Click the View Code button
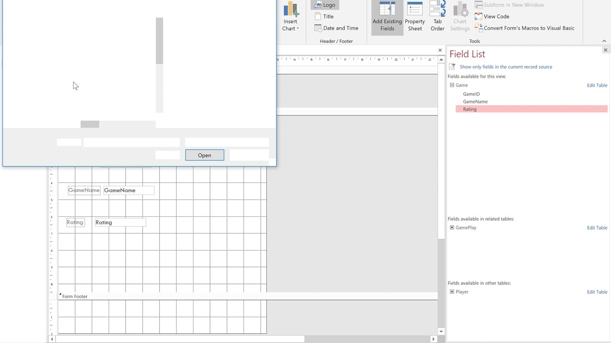Screen dimensions: 611x343 [x=492, y=16]
